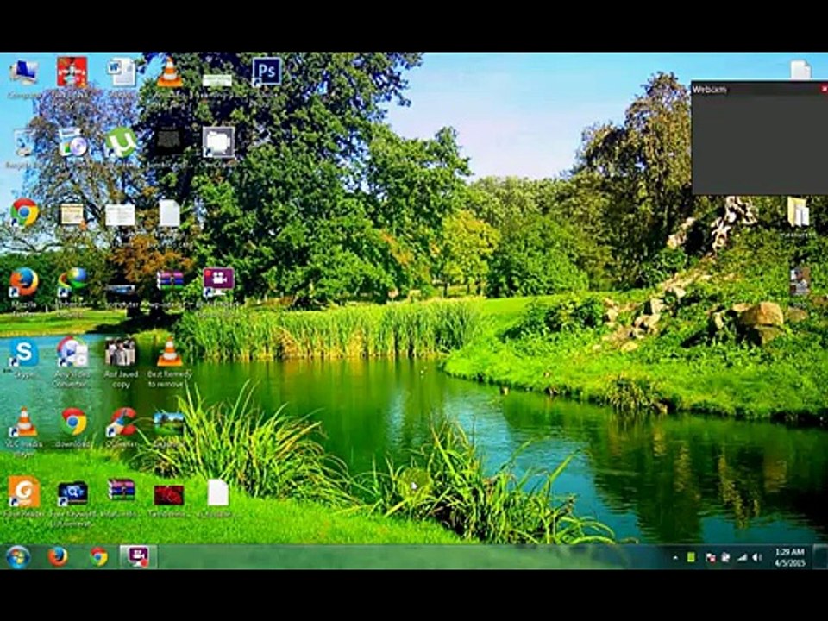Open the volume speaker tray icon

(757, 558)
